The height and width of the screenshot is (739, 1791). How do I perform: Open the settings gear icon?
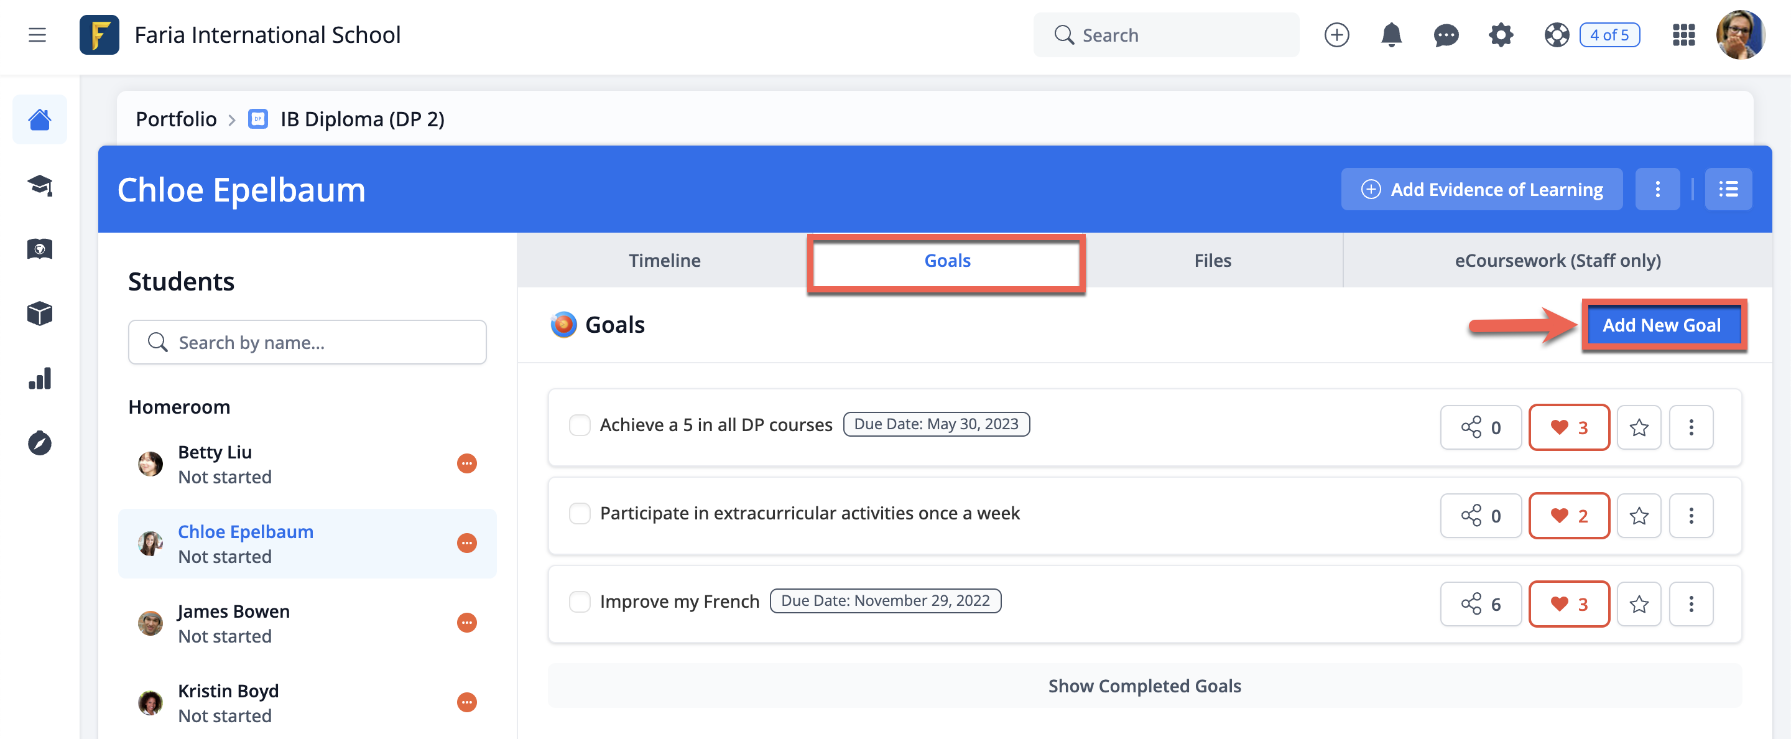pos(1501,35)
